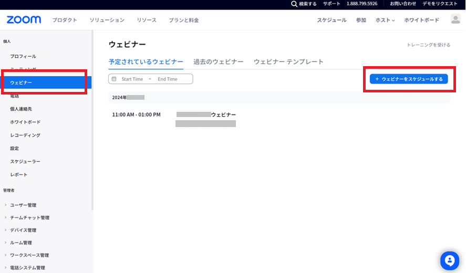Expand ワークスペース管理 chevron
466x273 pixels.
(x=5, y=255)
